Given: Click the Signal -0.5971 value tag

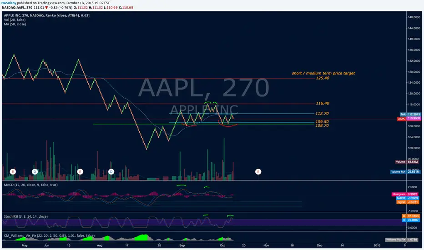Looking at the screenshot, I should point(408,202).
